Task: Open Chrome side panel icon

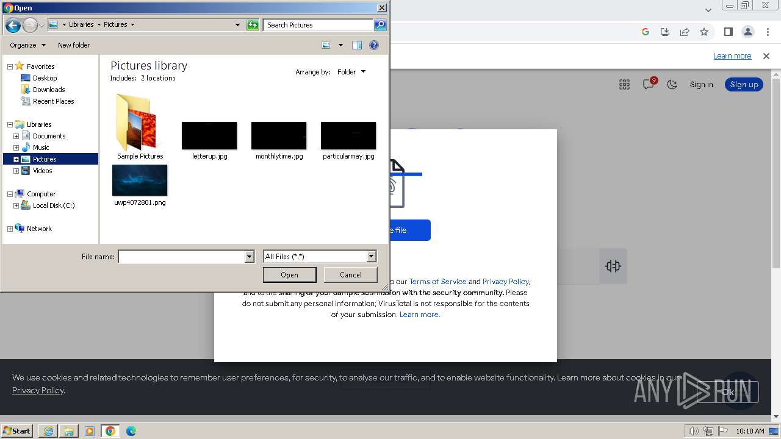Action: pyautogui.click(x=728, y=32)
